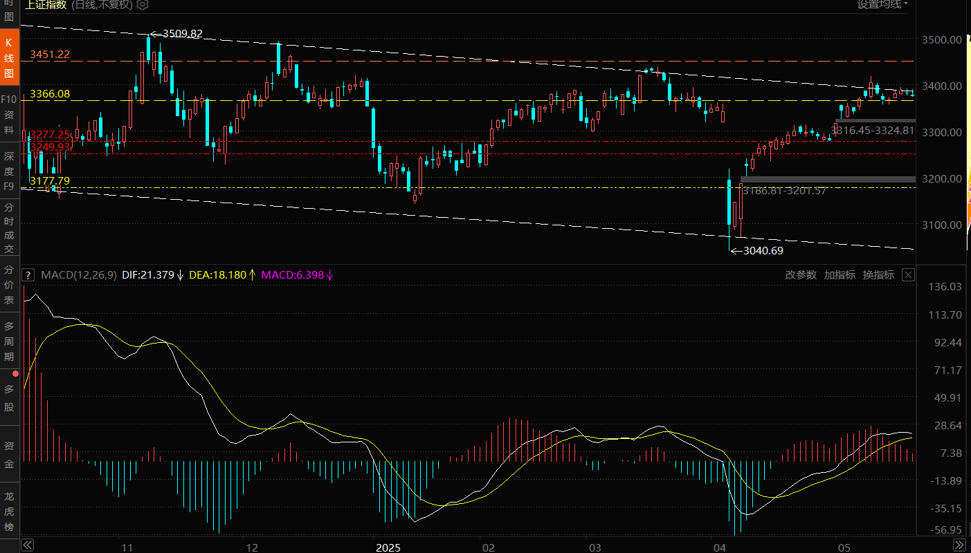Screen dimensions: 971x553
Task: Switch to the K线图 sidebar tab
Action: 9,57
